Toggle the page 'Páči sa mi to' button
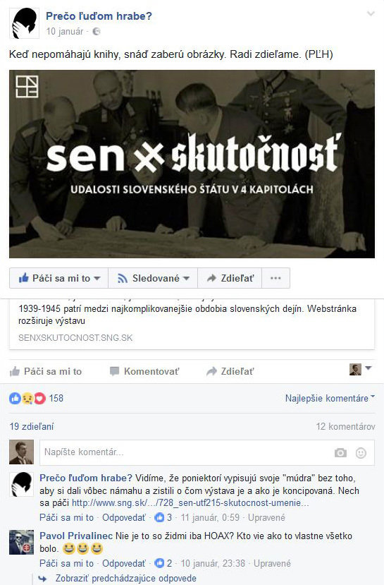Viewport: 384px width, 585px height. tap(59, 278)
